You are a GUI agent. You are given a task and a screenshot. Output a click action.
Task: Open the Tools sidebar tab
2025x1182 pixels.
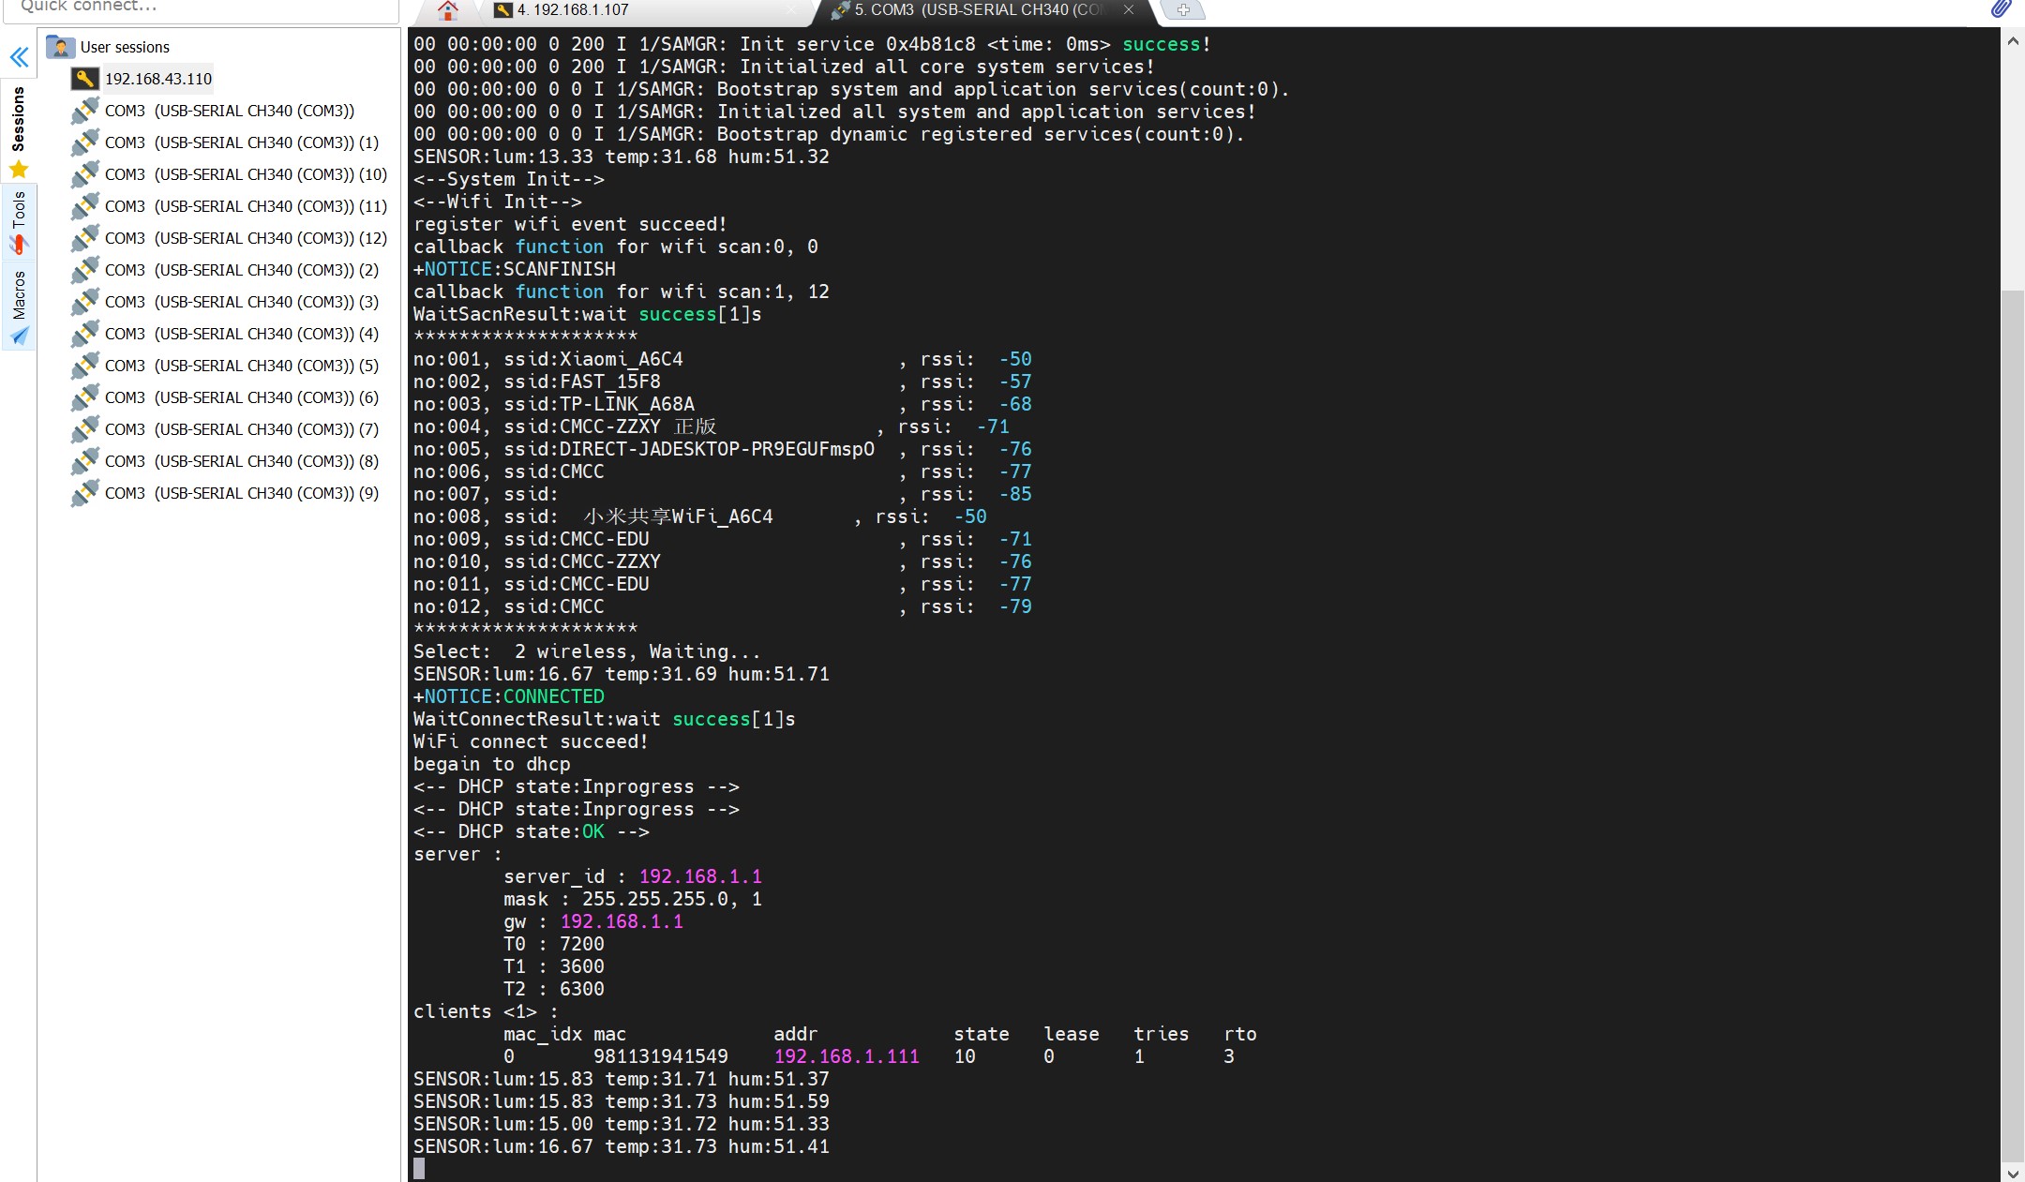(19, 210)
